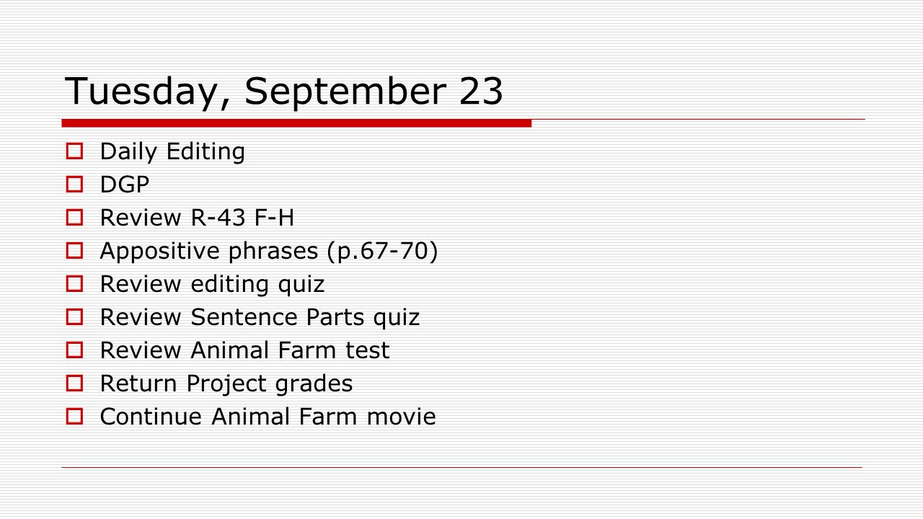Click the bullet next to Review Sentence Parts quiz

pos(74,317)
